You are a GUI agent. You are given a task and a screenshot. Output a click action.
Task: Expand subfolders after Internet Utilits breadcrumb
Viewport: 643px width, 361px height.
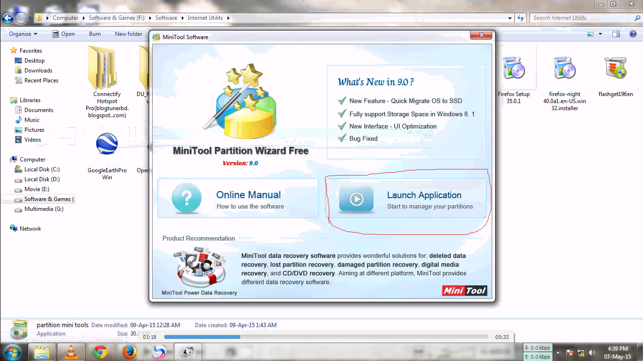pos(228,18)
